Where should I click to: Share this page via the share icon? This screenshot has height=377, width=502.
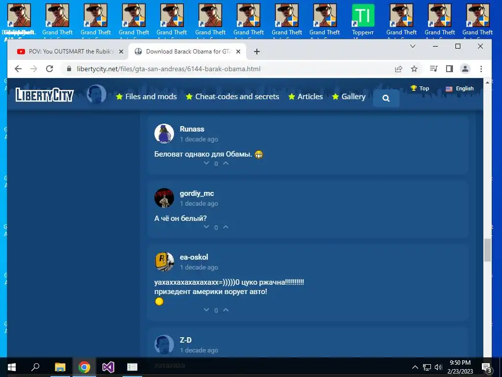coord(399,69)
